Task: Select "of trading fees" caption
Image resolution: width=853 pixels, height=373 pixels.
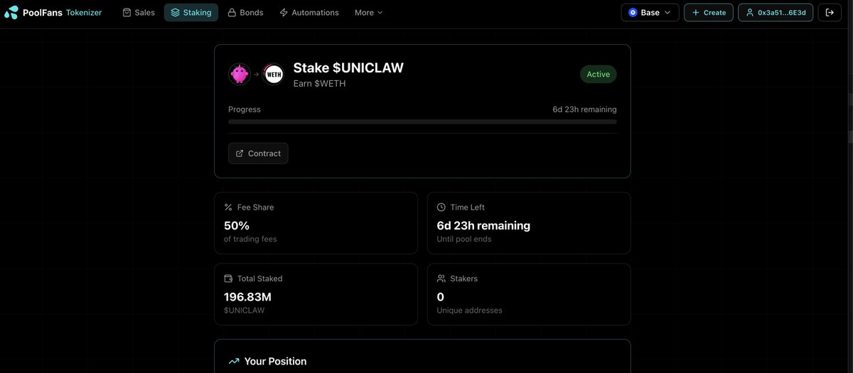Action: pyautogui.click(x=250, y=239)
